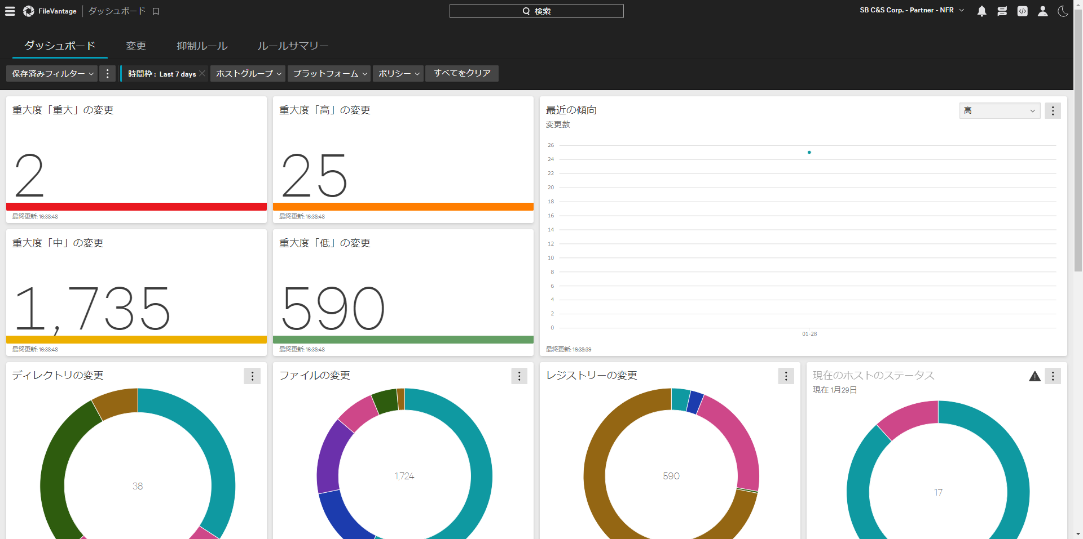Click the code developer icon in header

(1022, 11)
